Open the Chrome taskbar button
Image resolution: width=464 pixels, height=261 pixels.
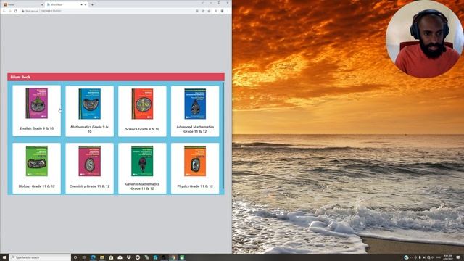(173, 257)
